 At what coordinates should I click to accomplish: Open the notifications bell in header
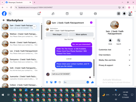coord(124,14)
